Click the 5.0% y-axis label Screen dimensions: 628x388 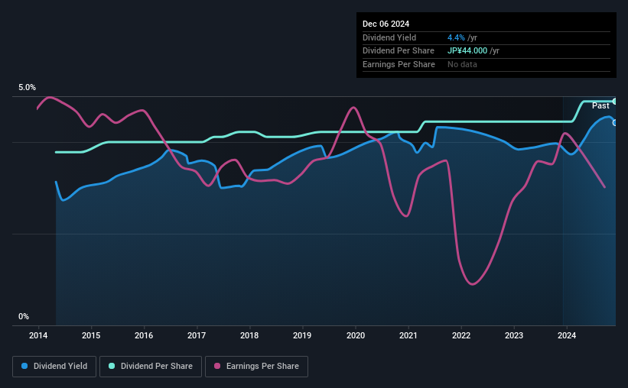27,87
